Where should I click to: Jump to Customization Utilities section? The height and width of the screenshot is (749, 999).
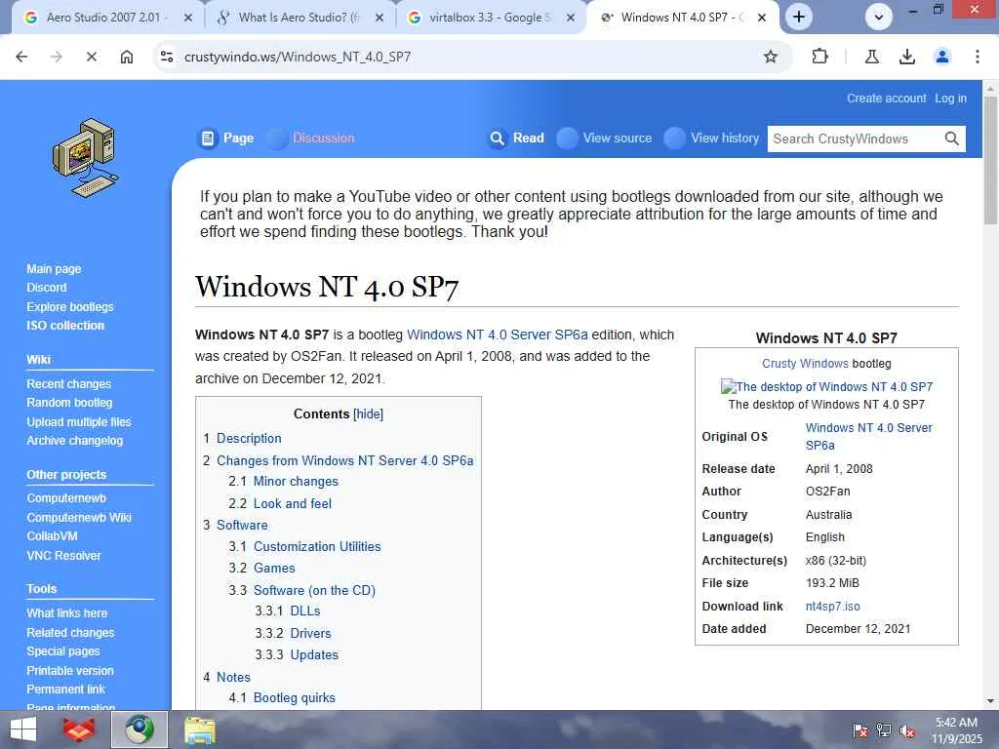317,546
